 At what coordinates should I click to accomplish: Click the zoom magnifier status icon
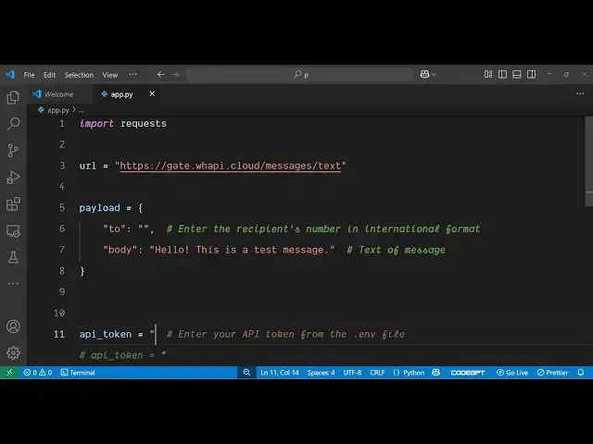[246, 373]
